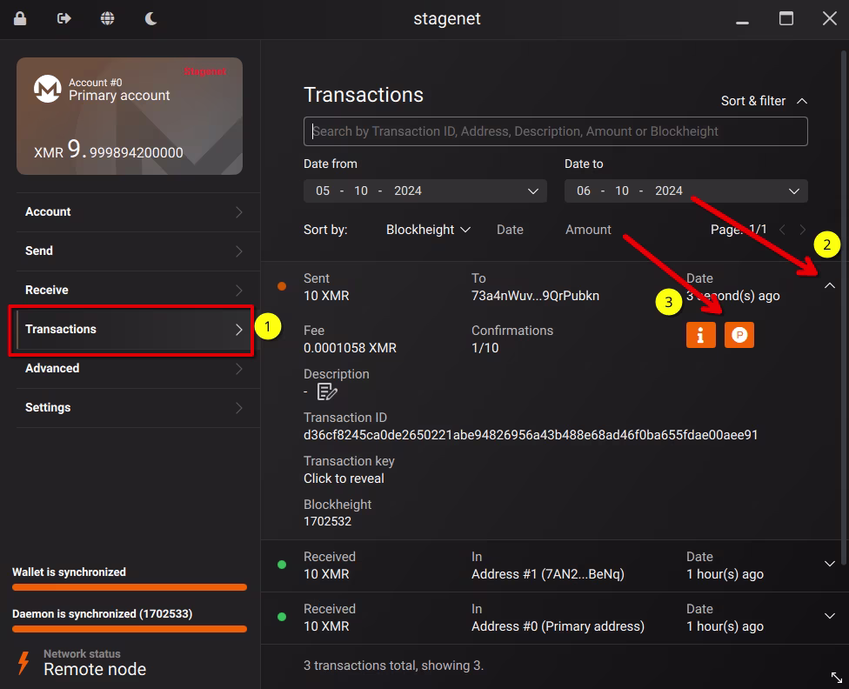Click the close wallet exit icon

[64, 18]
